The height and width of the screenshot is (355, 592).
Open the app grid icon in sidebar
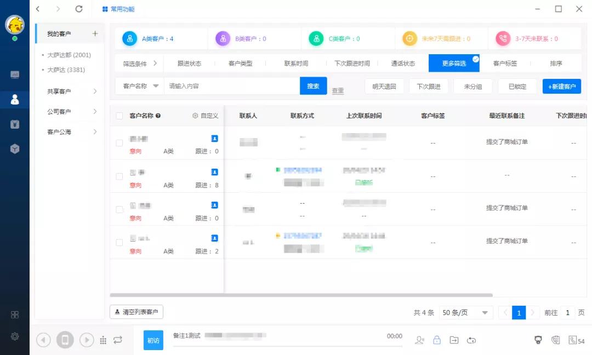pyautogui.click(x=15, y=314)
